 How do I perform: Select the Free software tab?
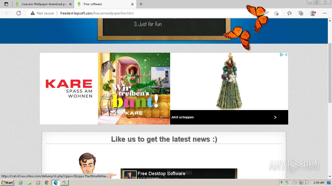pos(105,4)
